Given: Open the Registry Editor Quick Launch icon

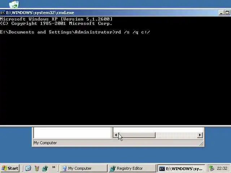Looking at the screenshot, I should point(45,168).
